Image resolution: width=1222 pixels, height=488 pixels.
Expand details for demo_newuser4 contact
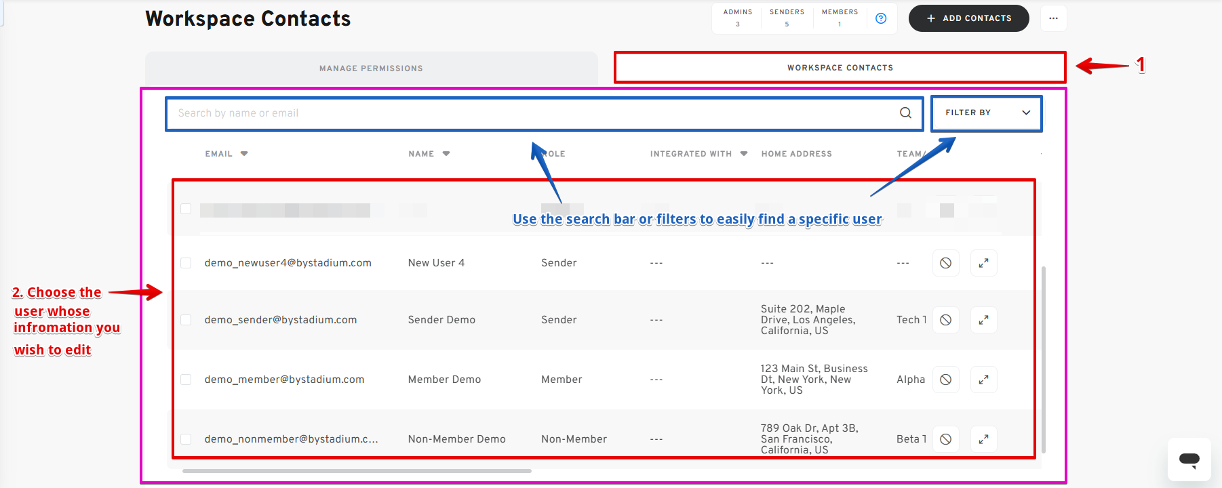pos(983,263)
